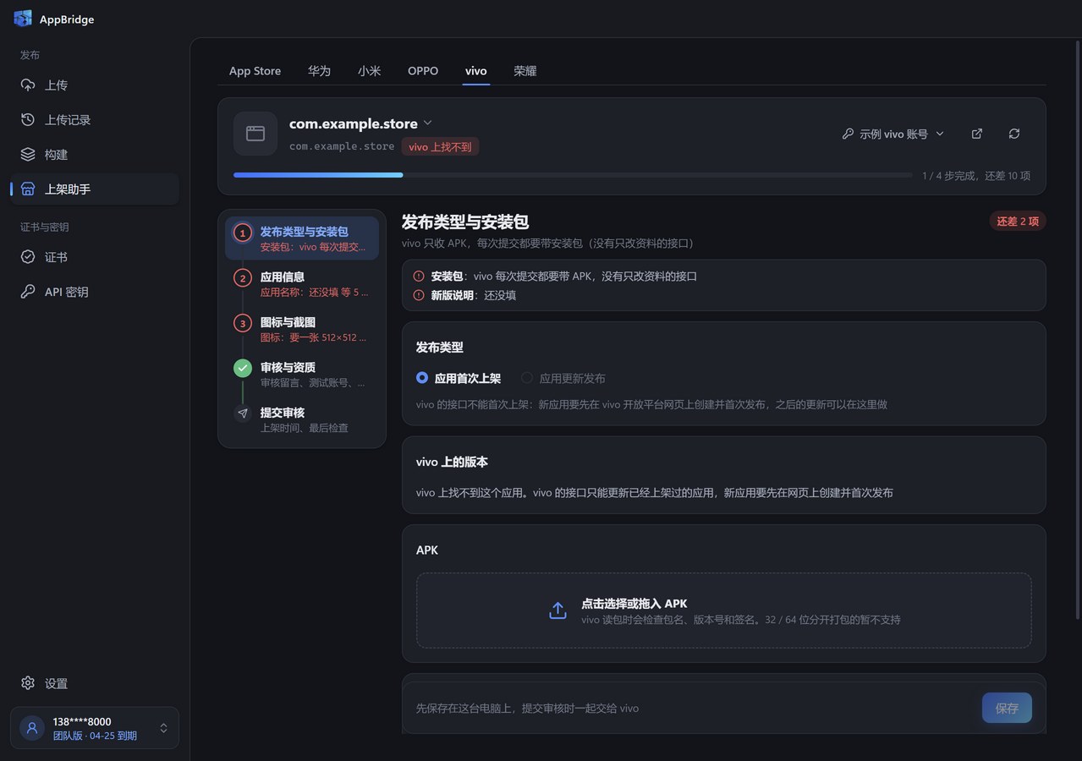Refresh app status with reload icon
This screenshot has width=1082, height=761.
[x=1014, y=134]
